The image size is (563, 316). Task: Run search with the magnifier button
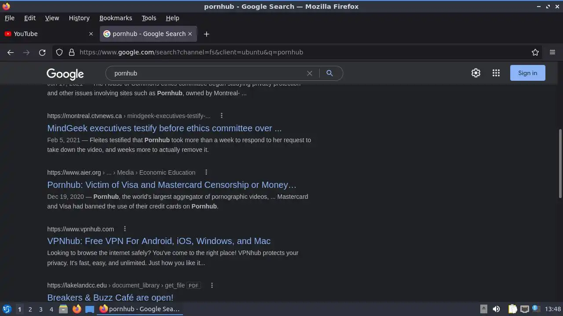click(329, 73)
